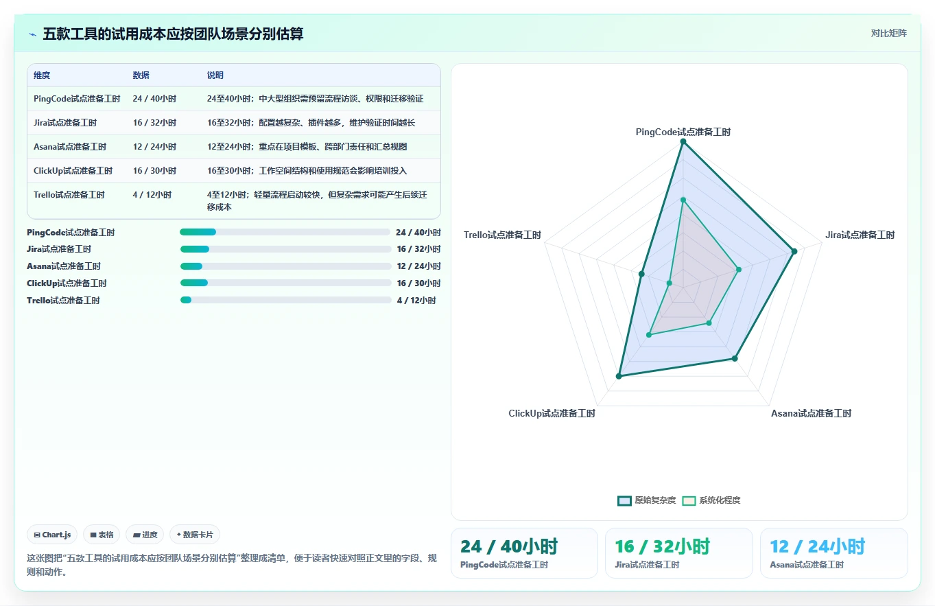
Task: Click the 维度 table column header
Action: click(42, 75)
